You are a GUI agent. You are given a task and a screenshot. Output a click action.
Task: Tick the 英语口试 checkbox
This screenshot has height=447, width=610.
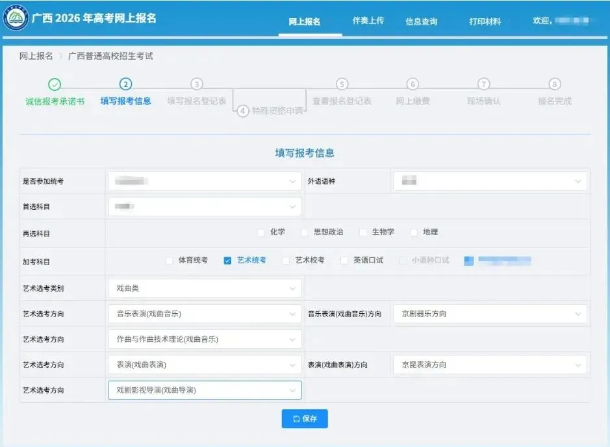point(344,261)
